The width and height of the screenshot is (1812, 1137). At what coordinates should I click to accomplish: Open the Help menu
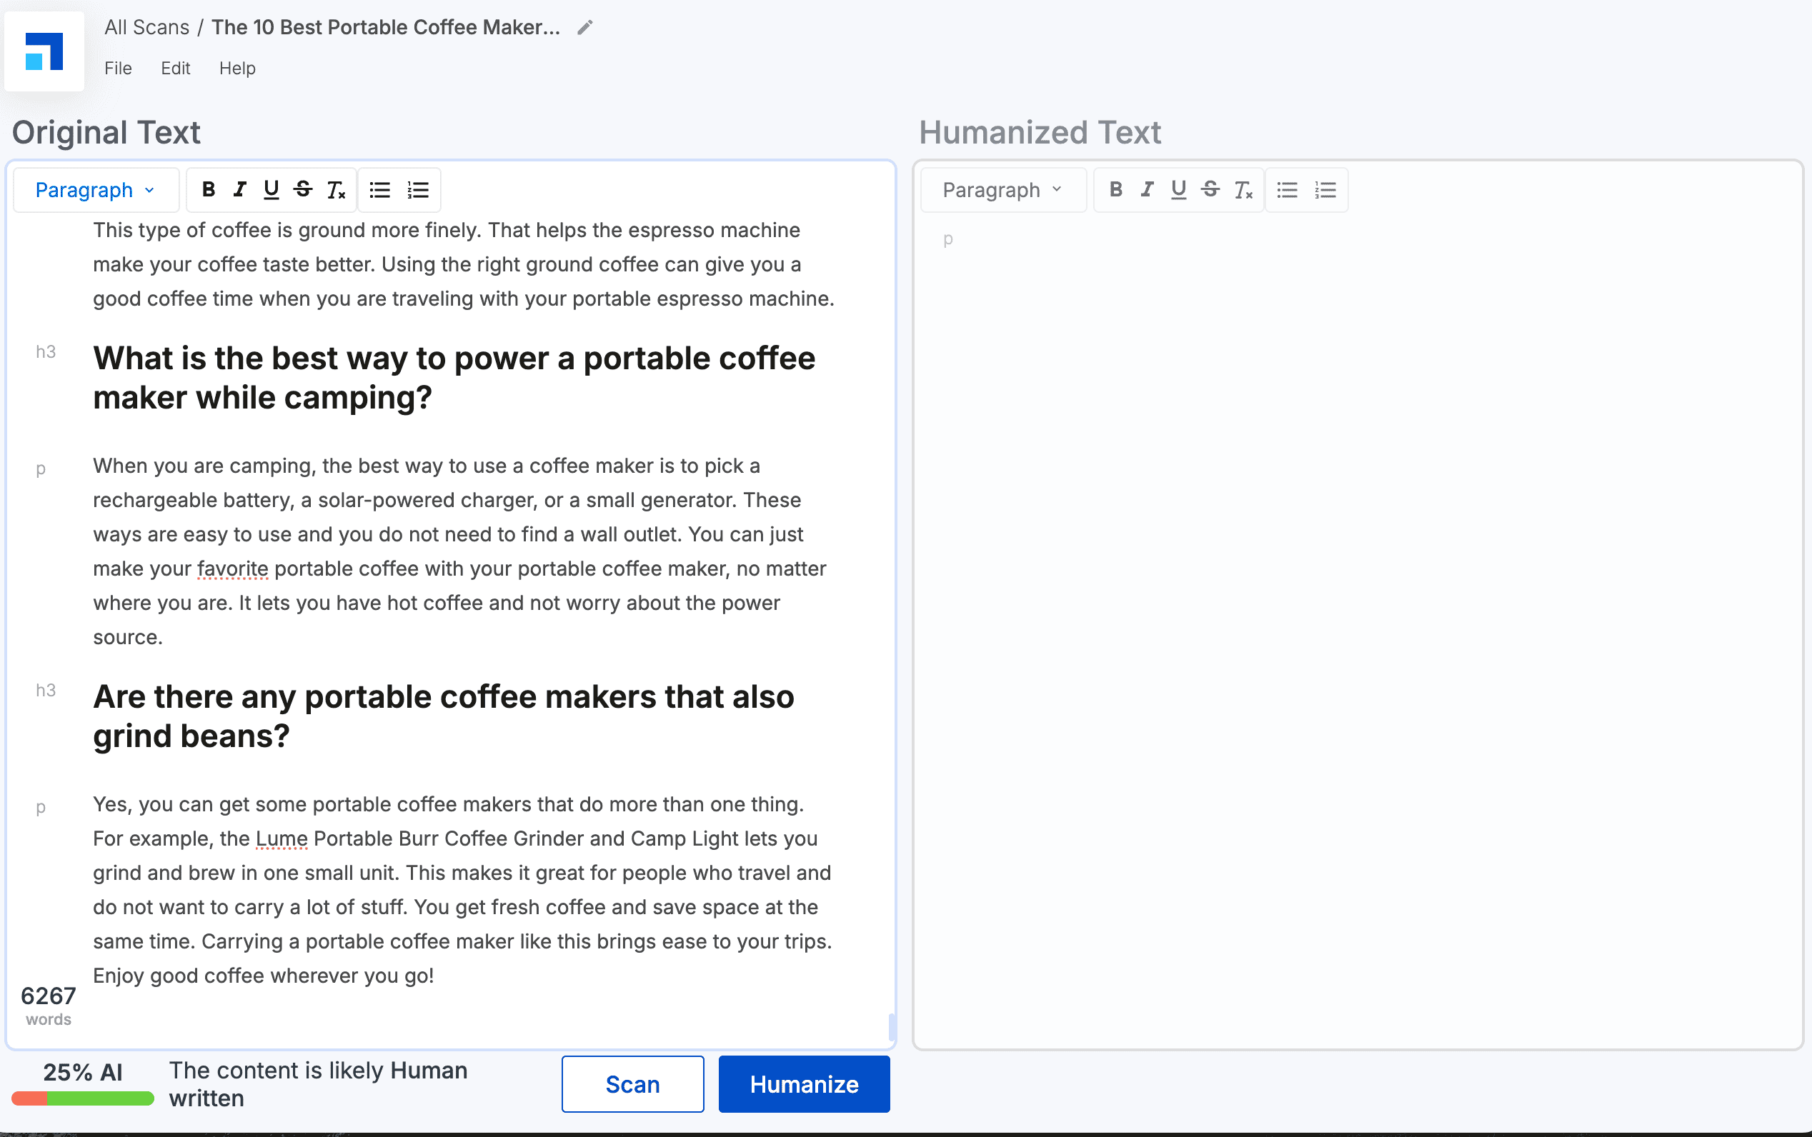[237, 69]
